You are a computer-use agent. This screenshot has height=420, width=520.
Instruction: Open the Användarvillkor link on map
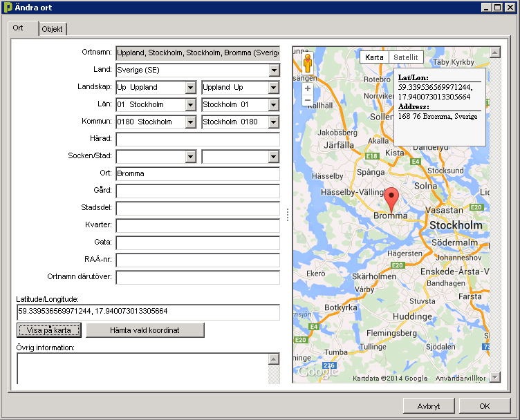point(461,379)
